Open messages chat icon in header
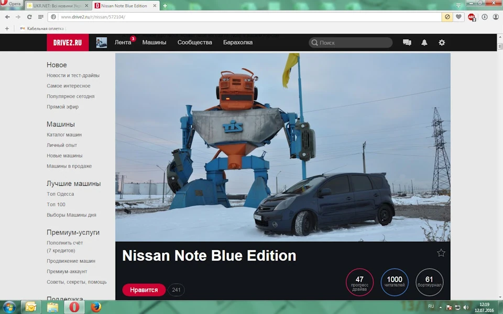The height and width of the screenshot is (314, 503). click(x=407, y=42)
